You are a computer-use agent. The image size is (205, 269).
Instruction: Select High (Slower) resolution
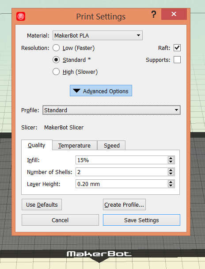(x=56, y=72)
